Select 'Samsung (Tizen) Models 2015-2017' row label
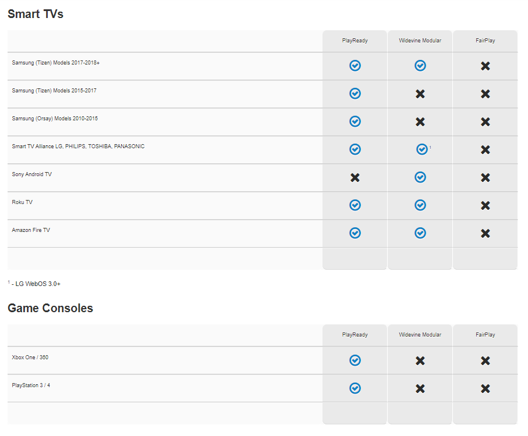This screenshot has height=436, width=528. pos(54,91)
